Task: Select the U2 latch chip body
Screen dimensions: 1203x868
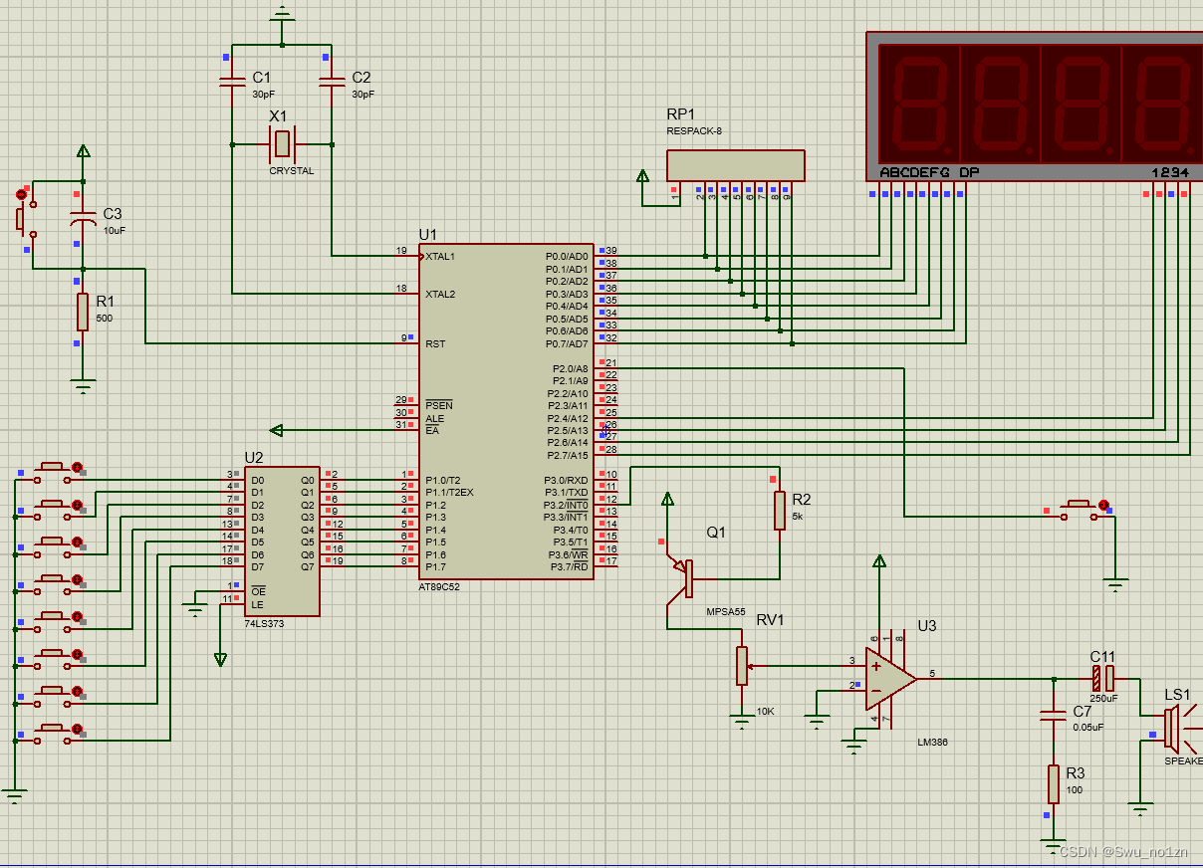Action: pyautogui.click(x=282, y=542)
